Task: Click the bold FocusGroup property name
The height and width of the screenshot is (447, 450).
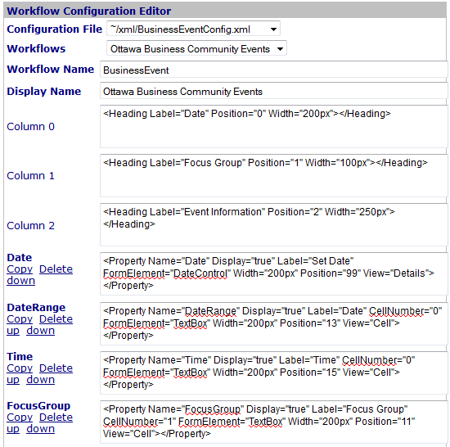Action: (38, 406)
